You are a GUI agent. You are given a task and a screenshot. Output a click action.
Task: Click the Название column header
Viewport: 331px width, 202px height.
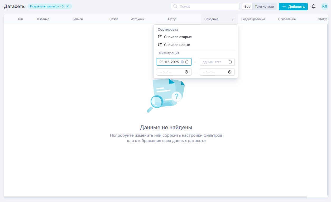[42, 19]
